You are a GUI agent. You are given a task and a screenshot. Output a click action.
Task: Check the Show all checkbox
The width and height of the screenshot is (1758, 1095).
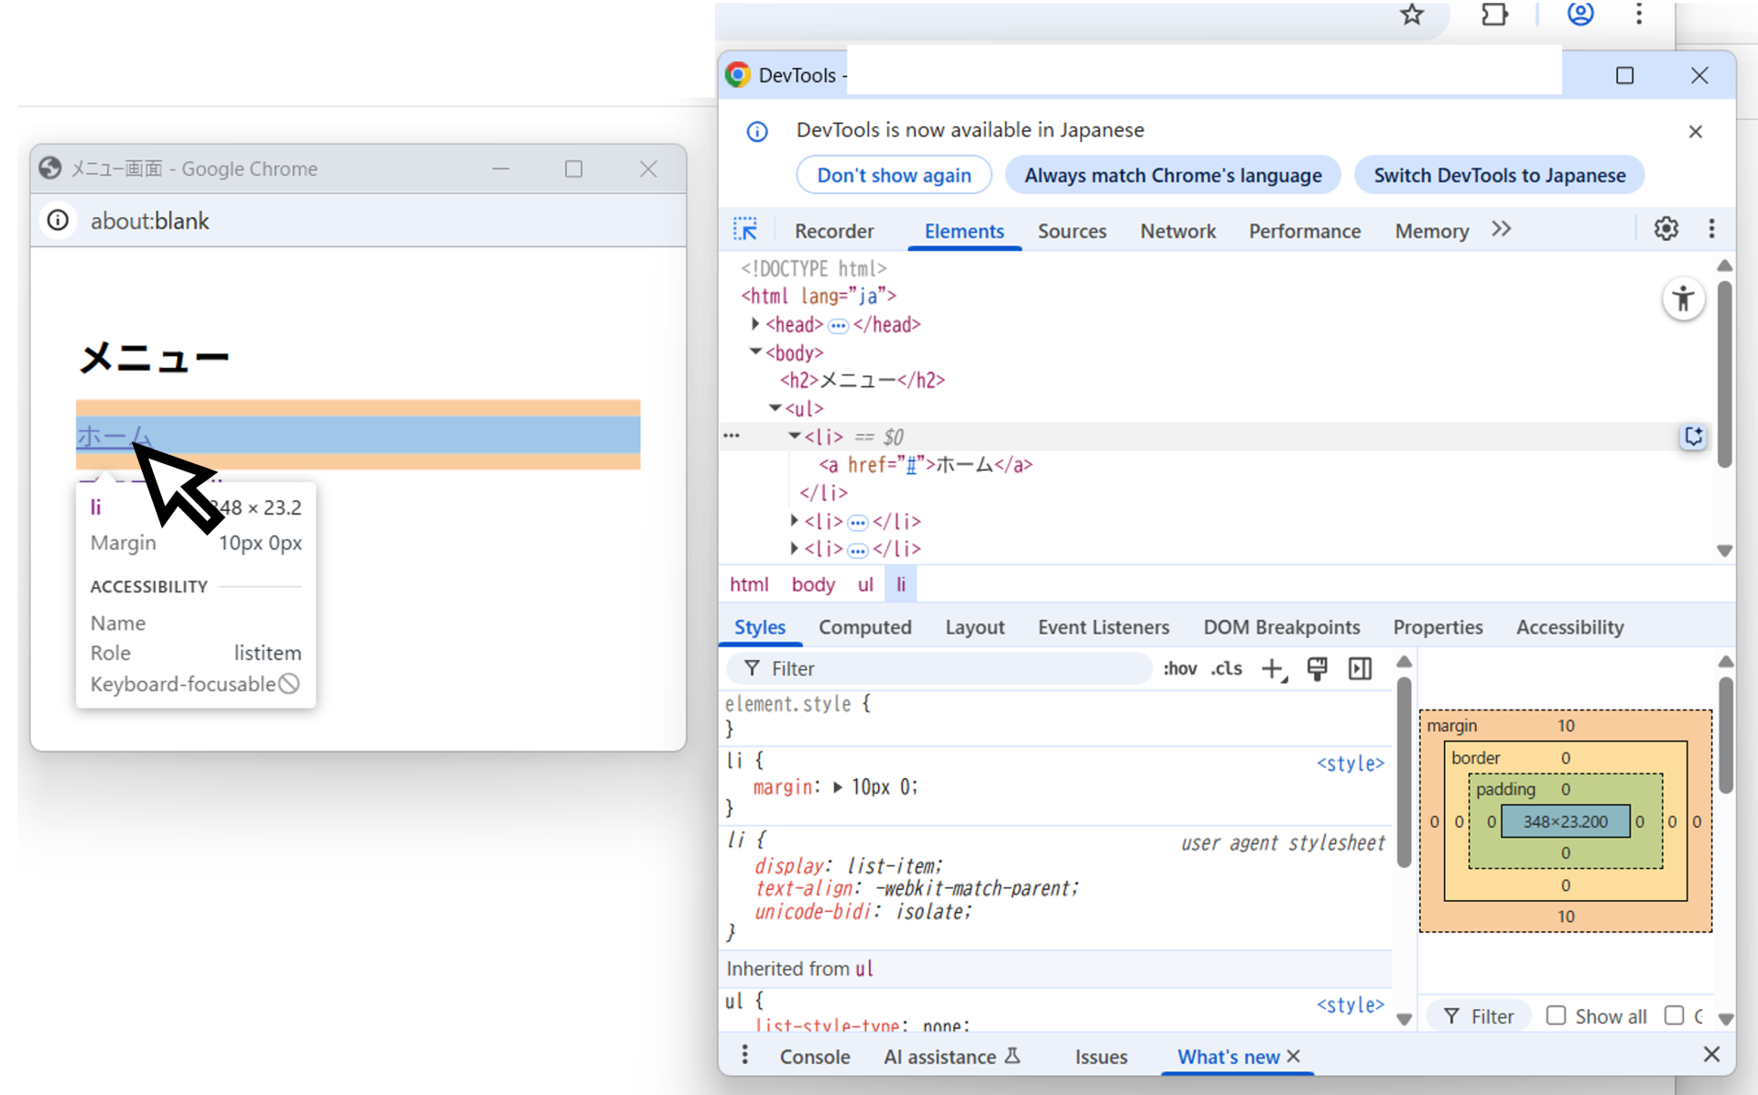[x=1556, y=1015]
